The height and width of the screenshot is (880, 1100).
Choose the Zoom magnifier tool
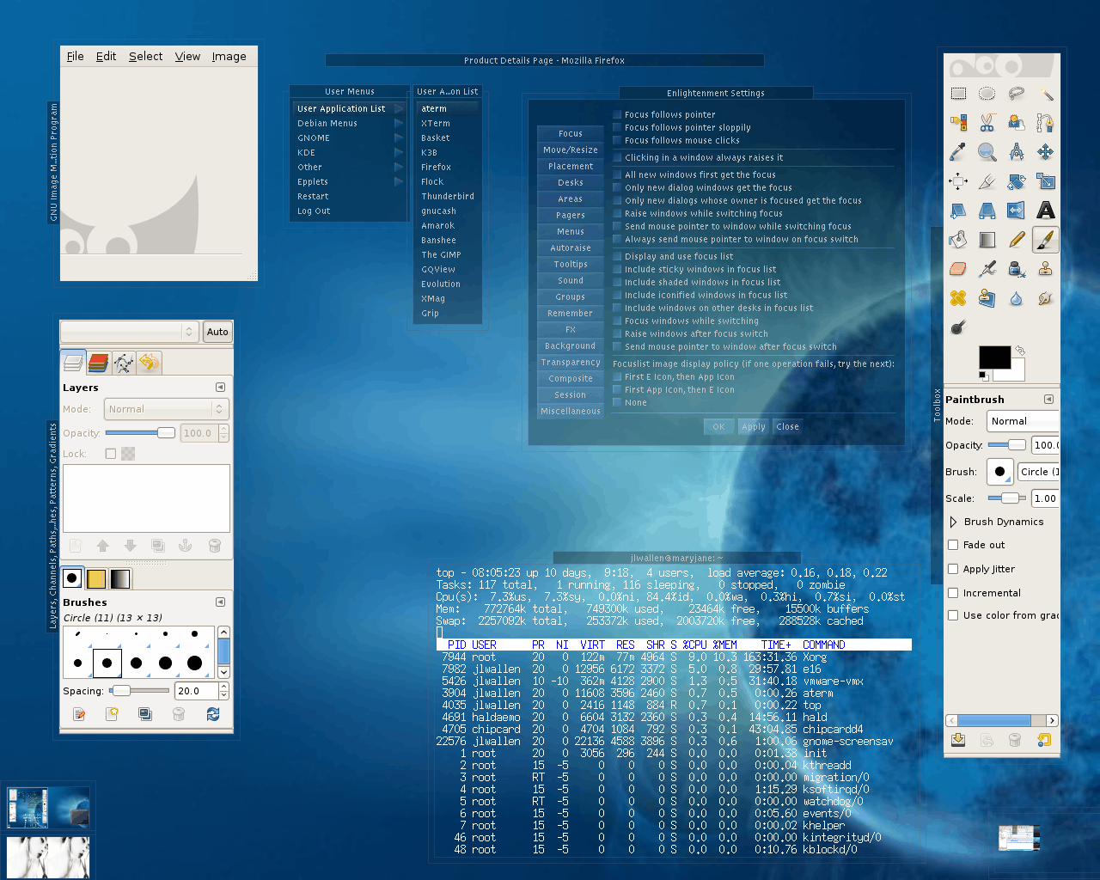point(987,152)
